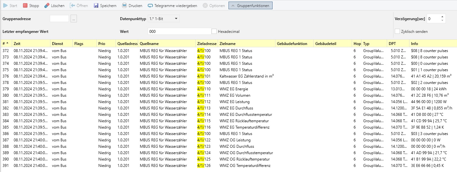Click the Start toolbar button
457x172 pixels.
tap(10, 6)
